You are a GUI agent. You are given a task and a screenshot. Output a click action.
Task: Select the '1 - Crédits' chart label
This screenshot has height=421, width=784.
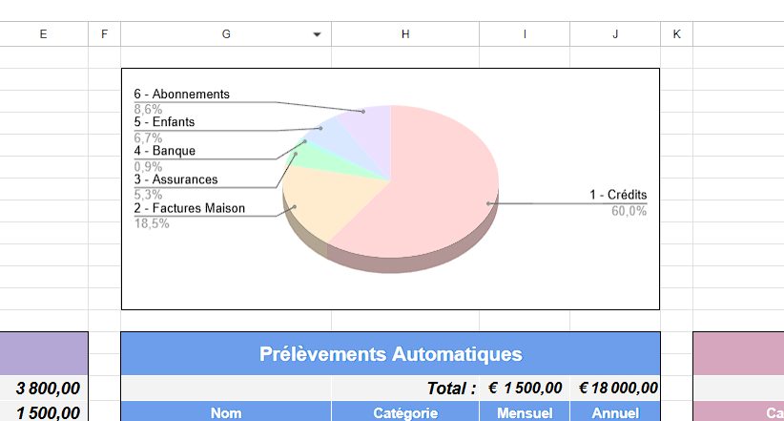coord(618,196)
